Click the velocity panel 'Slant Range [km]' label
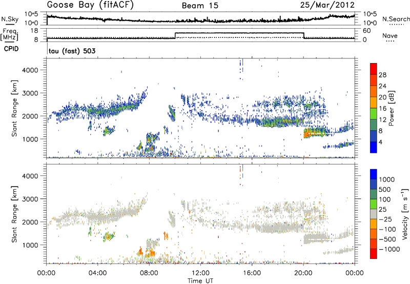This screenshot has width=410, height=284. click(14, 214)
